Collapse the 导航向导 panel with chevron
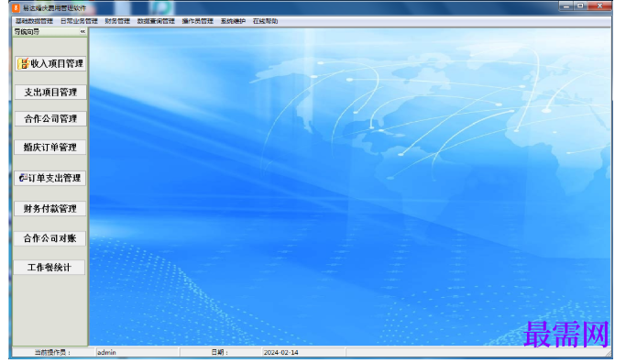 [x=82, y=31]
